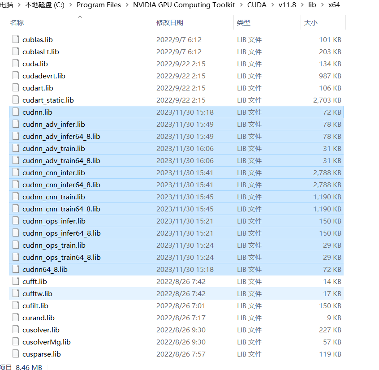This screenshot has height=370, width=379.
Task: Click the cusolver.lib file icon
Action: pos(16,330)
